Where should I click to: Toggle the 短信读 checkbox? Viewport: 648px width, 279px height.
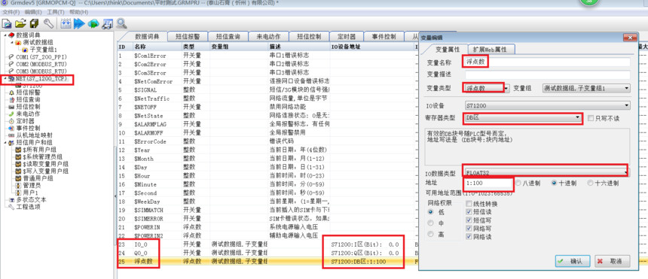[469, 212]
